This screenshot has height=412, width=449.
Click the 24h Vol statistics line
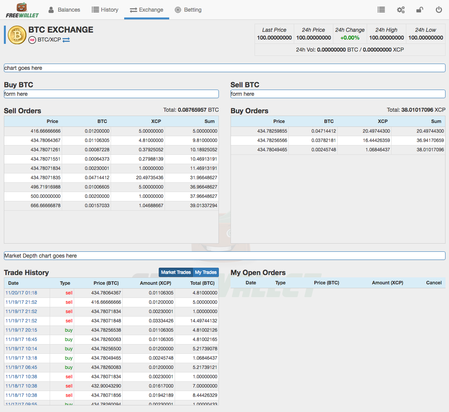(350, 50)
